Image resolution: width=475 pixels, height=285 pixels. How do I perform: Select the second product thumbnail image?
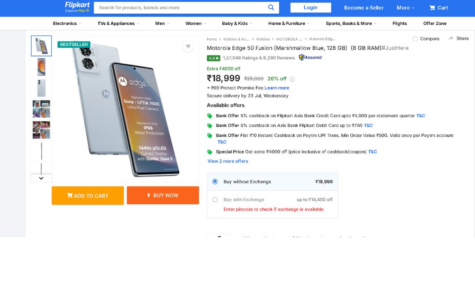coord(42,66)
